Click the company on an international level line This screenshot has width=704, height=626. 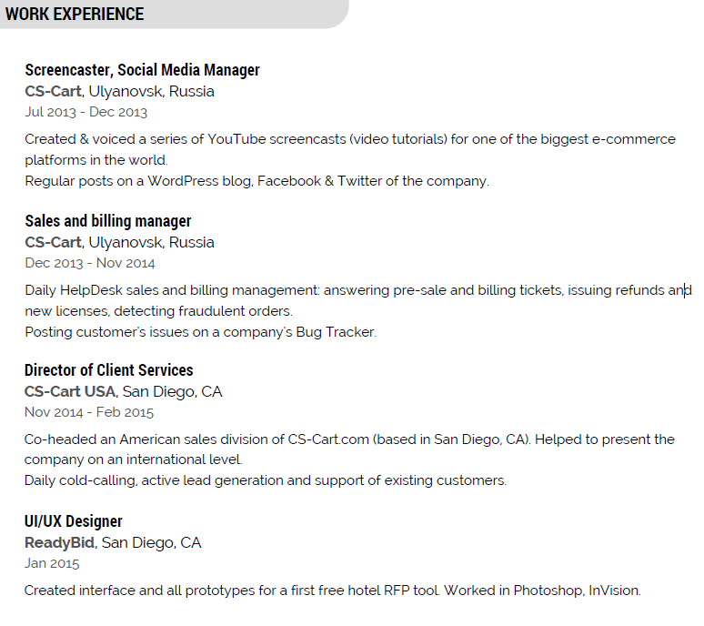133,460
